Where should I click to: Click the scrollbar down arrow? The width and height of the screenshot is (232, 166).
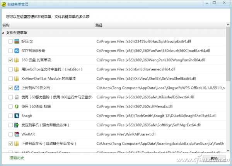click(x=228, y=151)
